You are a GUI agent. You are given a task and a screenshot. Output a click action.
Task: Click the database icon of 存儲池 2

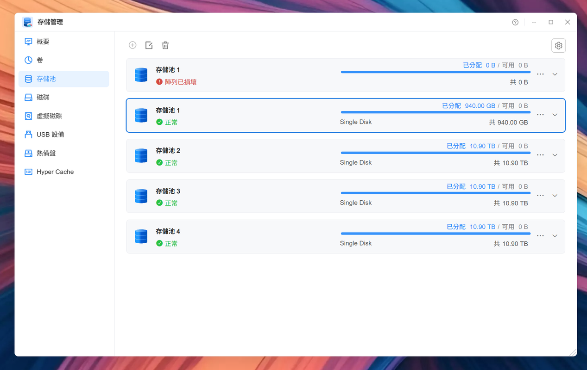tap(141, 155)
